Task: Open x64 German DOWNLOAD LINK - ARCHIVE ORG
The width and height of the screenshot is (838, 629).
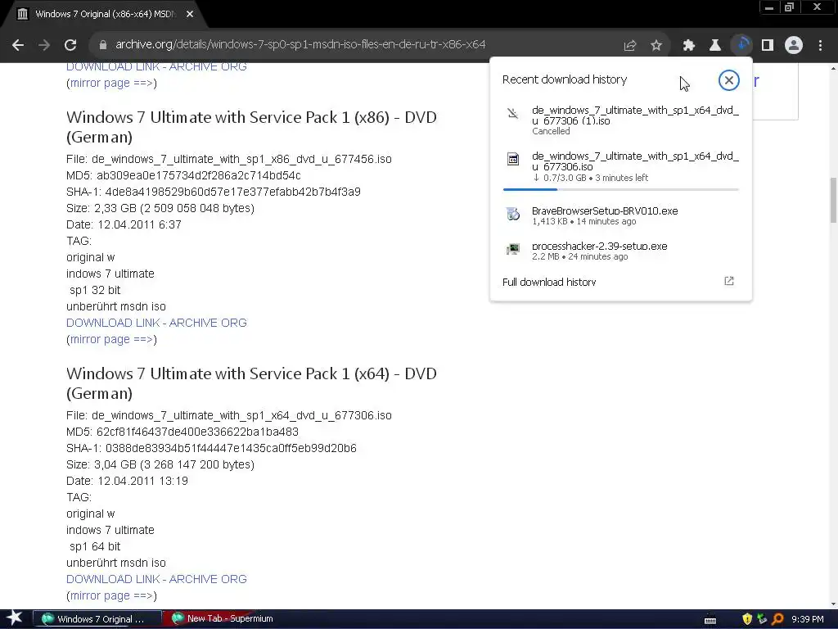Action: pos(156,579)
